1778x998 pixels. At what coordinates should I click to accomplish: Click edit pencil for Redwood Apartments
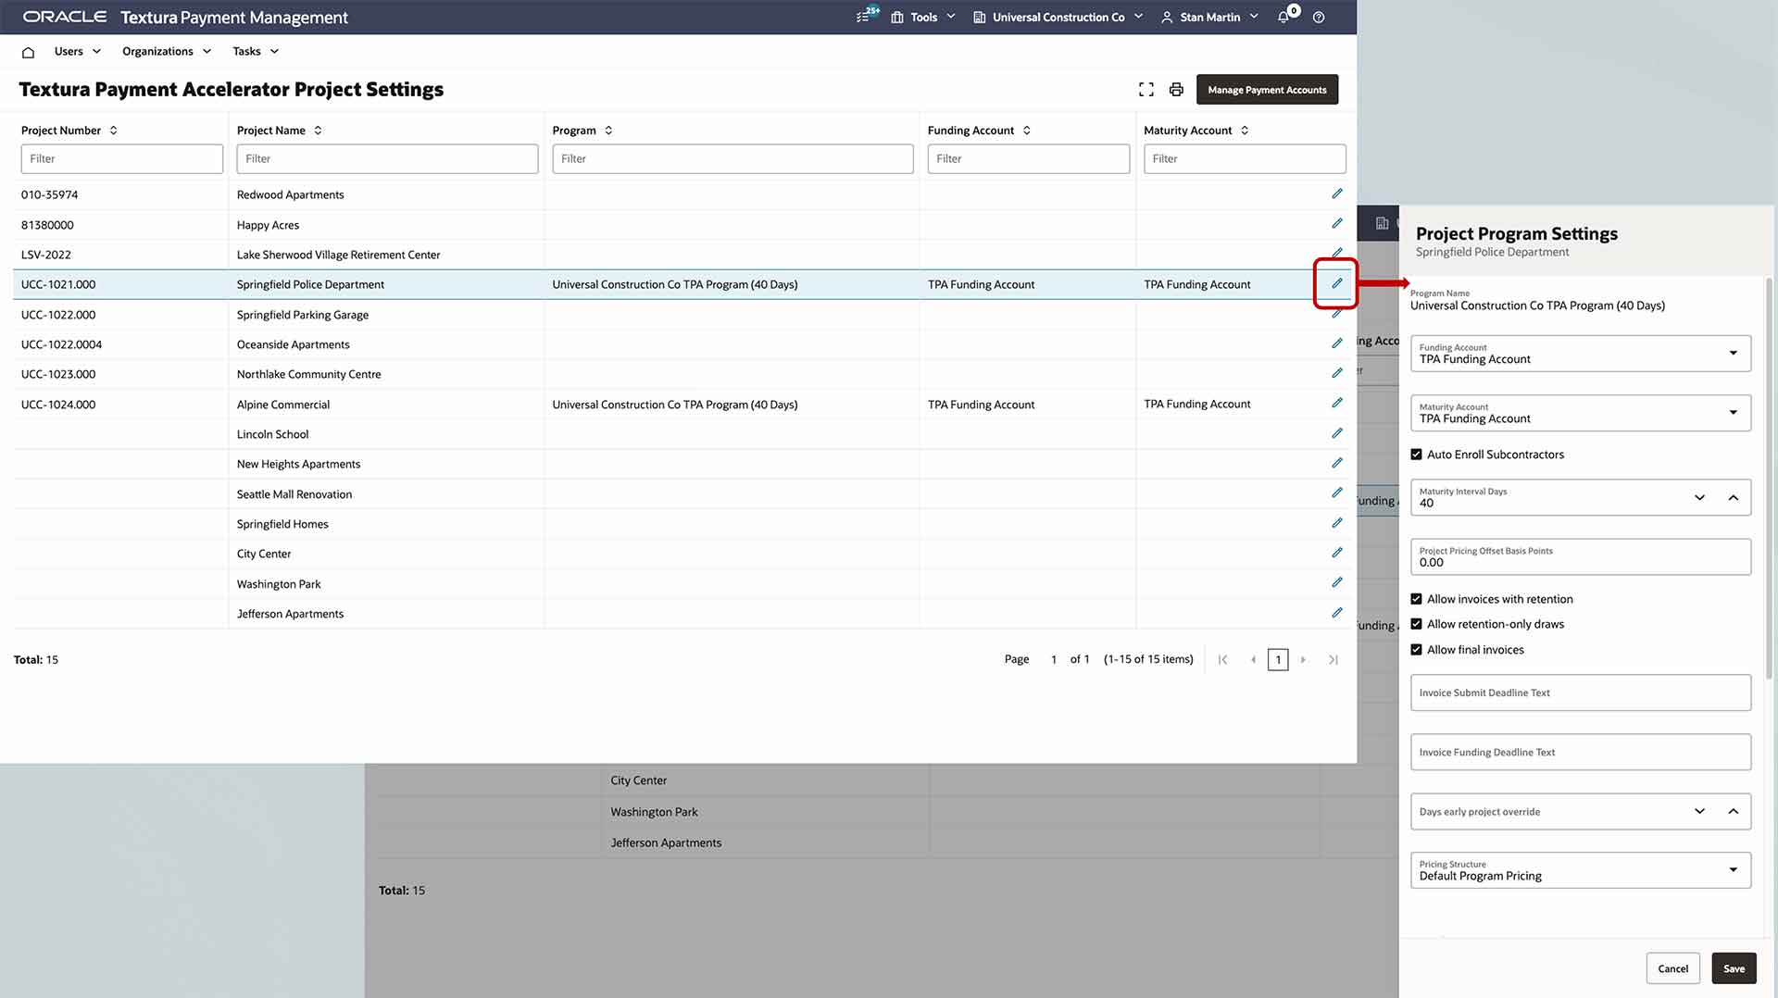point(1336,193)
